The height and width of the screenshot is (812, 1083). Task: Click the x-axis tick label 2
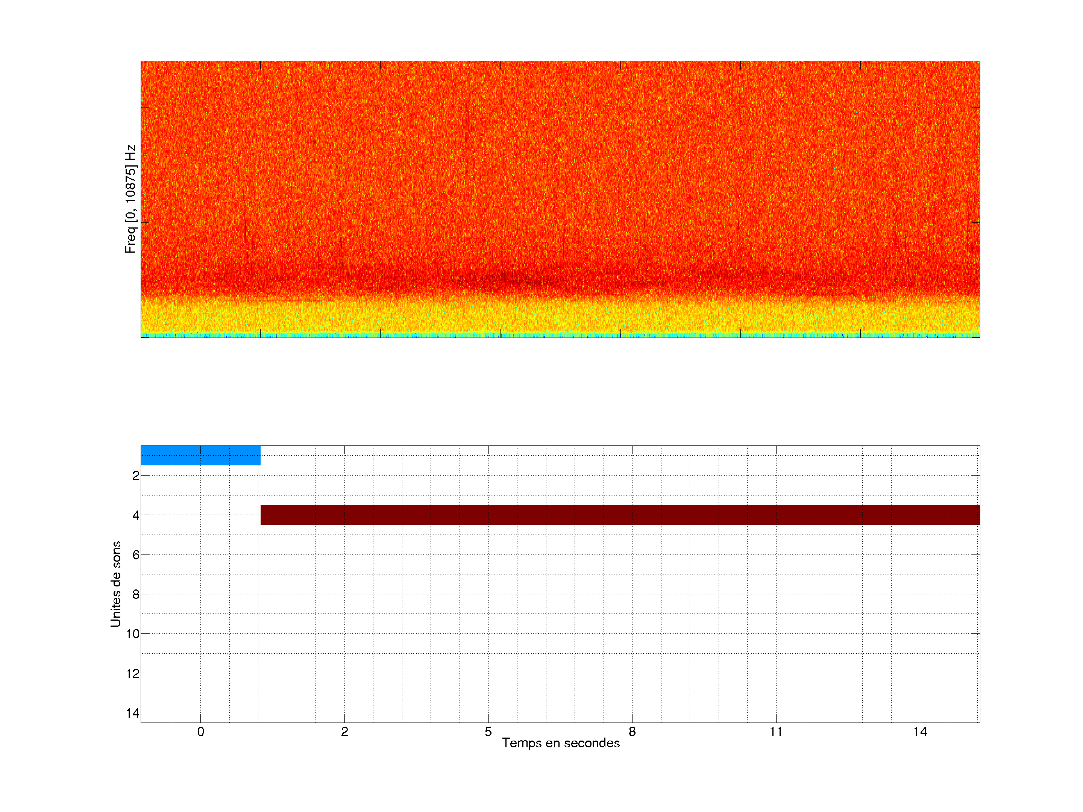pos(344,732)
